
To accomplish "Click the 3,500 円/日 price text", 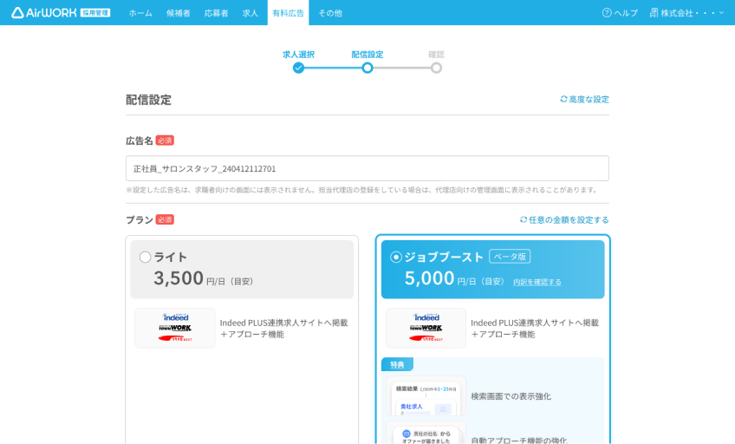I will (203, 278).
